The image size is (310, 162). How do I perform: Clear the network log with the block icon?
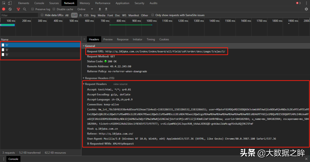10,9
